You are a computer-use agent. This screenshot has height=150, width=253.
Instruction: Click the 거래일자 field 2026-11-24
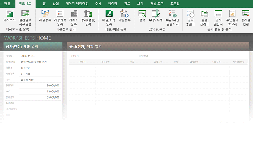pyautogui.click(x=40, y=56)
